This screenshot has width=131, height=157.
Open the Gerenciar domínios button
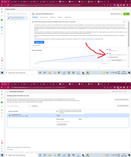click(123, 106)
